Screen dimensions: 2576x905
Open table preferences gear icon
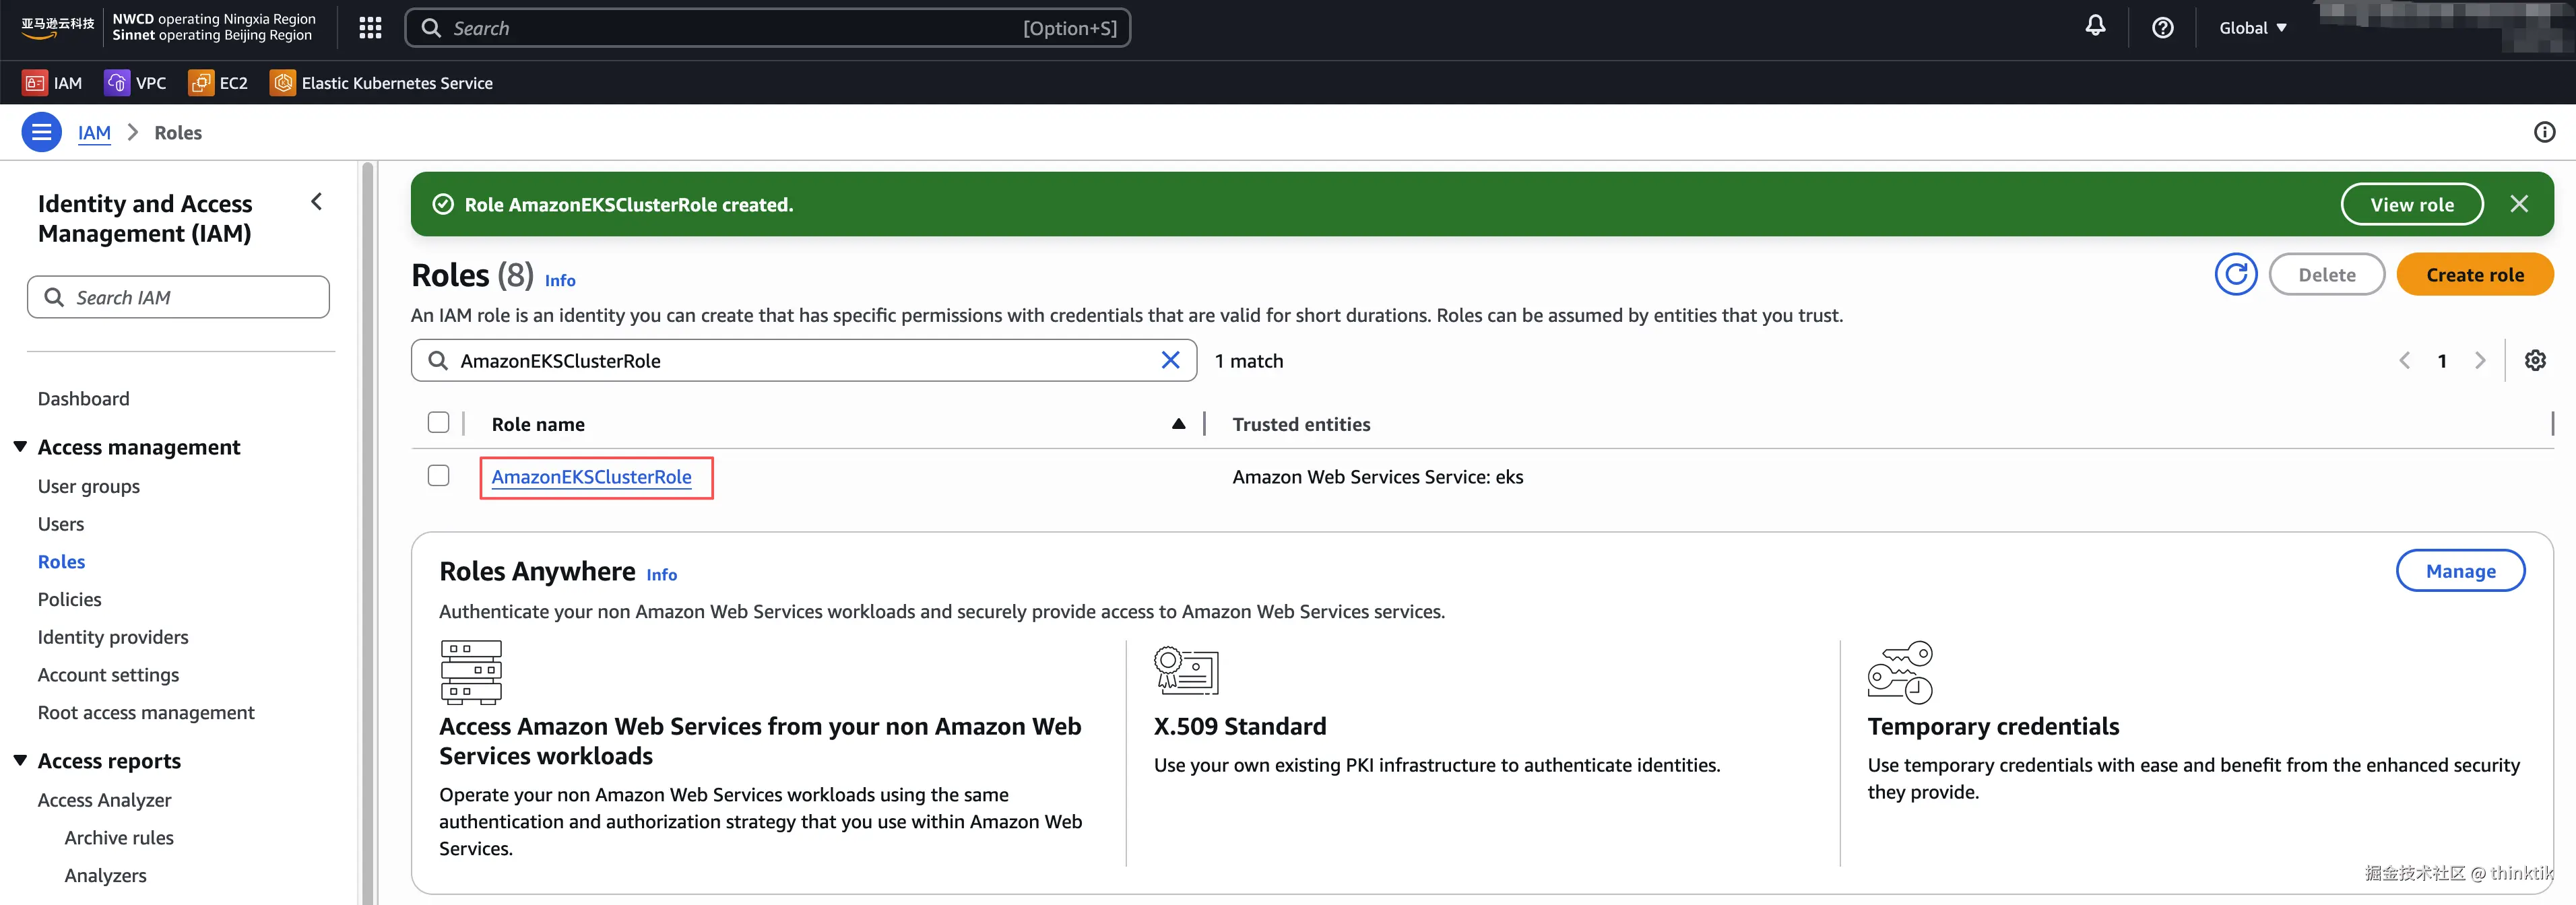(x=2534, y=361)
